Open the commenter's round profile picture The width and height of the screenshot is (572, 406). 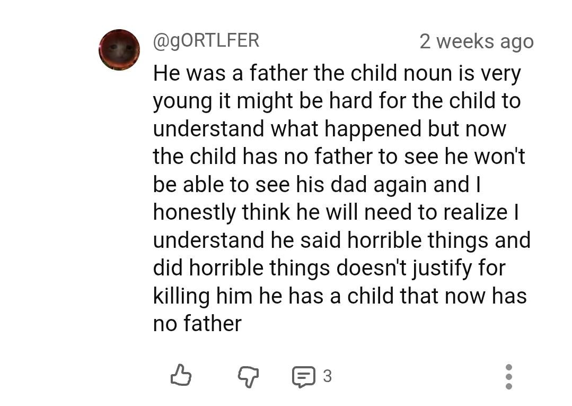119,50
